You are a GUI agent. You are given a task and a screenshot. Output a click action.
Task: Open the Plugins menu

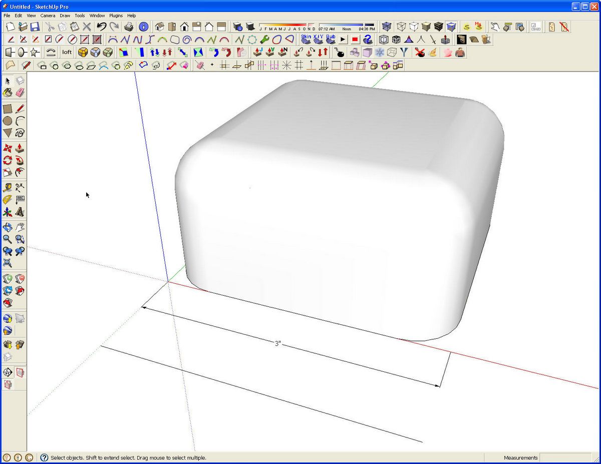(116, 16)
